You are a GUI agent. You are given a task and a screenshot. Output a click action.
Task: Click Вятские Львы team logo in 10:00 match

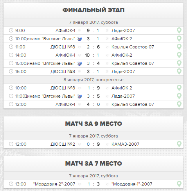click(x=79, y=39)
